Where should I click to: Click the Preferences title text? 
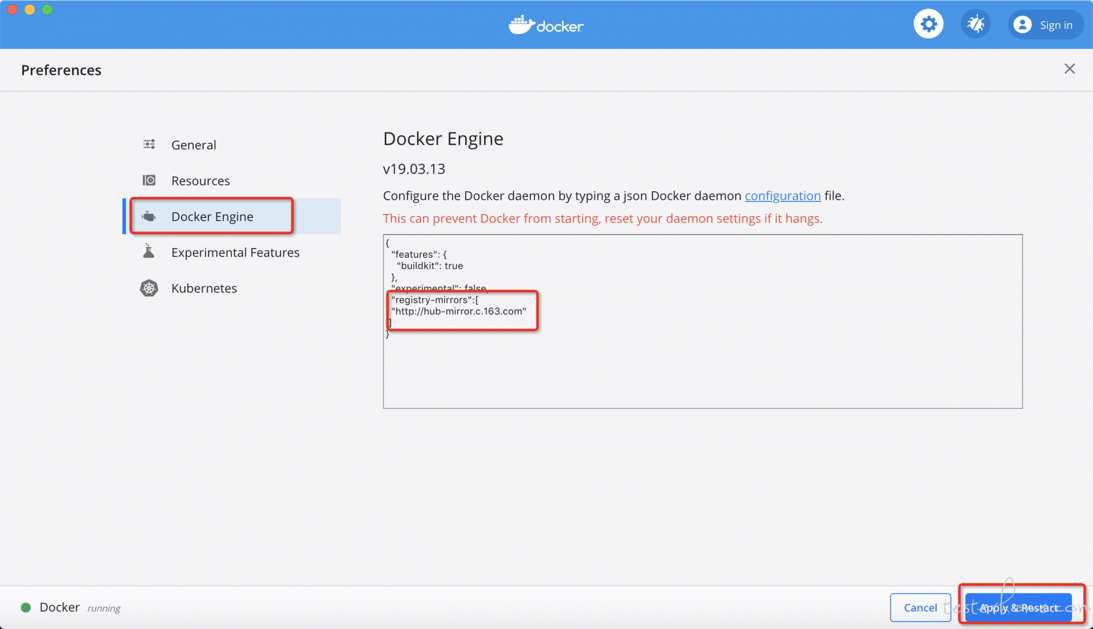(61, 70)
